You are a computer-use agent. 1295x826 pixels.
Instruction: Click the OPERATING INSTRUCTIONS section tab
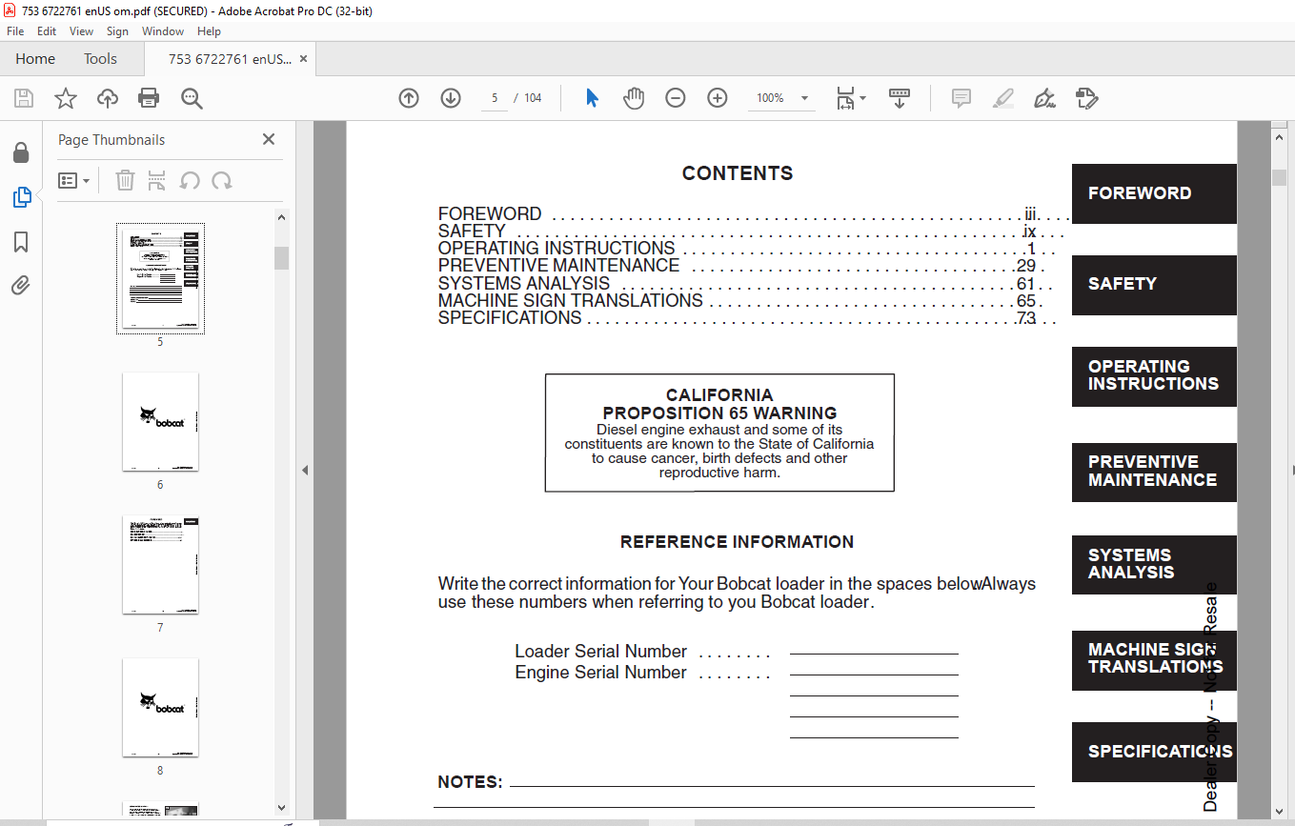(x=1154, y=376)
